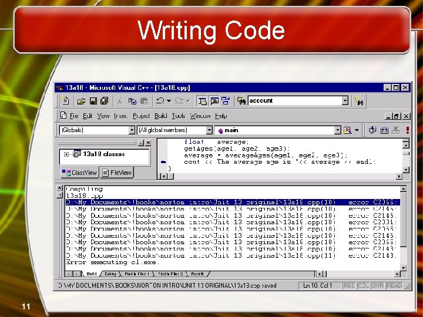The height and width of the screenshot is (317, 423).
Task: Open the WizardBar actions dropdown arrow
Action: 357,130
